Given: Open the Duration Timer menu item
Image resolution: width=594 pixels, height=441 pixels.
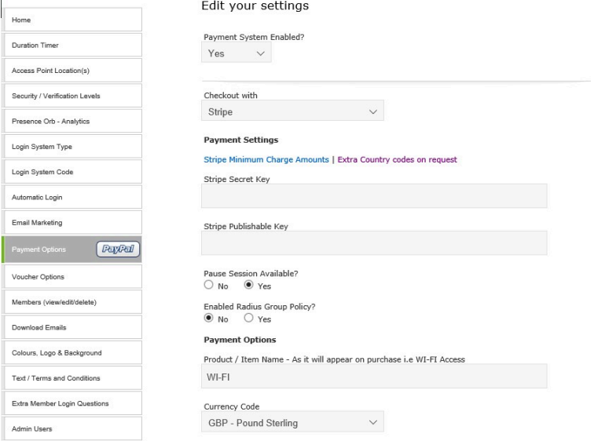Looking at the screenshot, I should coord(72,46).
